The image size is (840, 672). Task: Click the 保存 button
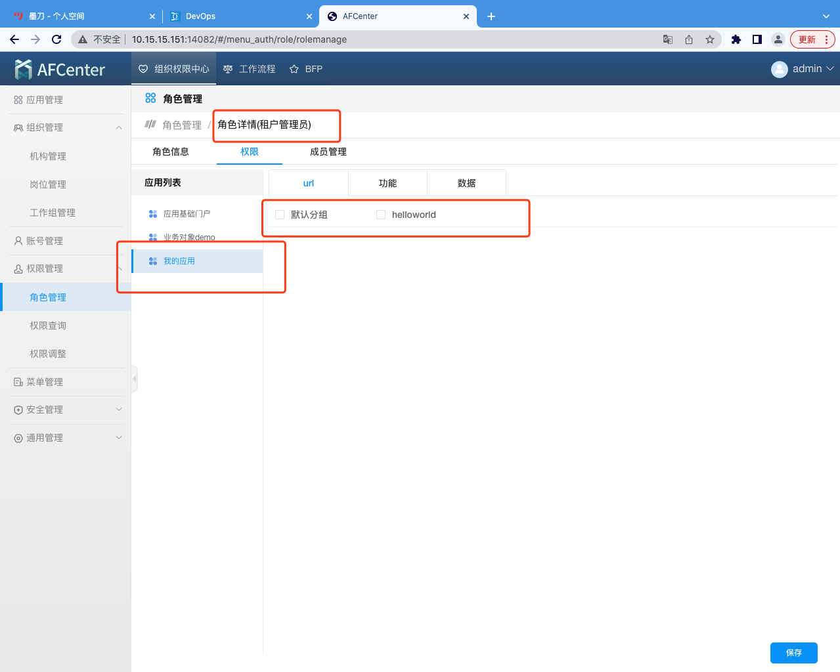[793, 653]
